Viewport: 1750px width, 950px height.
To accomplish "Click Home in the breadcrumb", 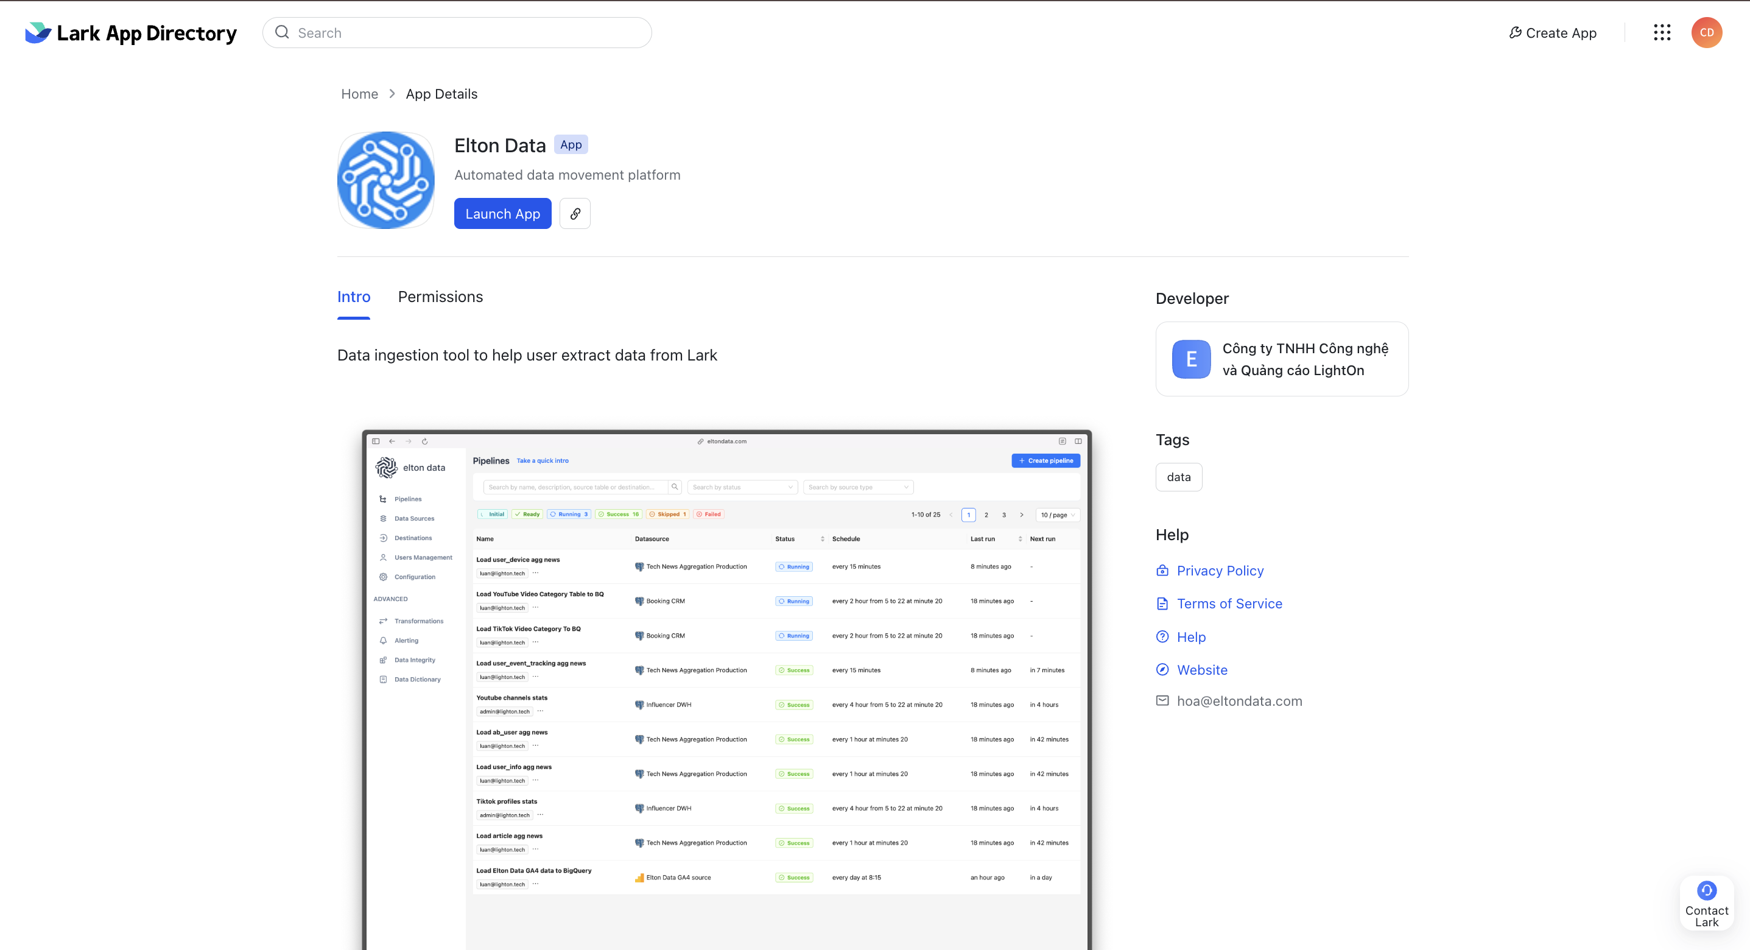I will (359, 94).
